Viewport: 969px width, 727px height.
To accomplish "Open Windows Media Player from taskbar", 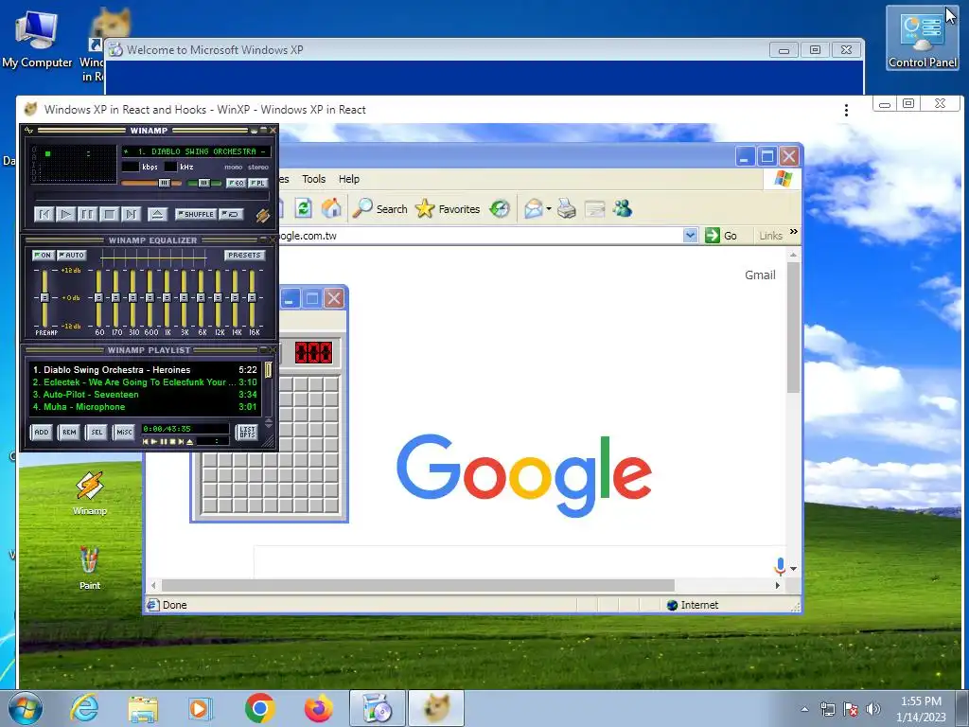I will pyautogui.click(x=200, y=708).
